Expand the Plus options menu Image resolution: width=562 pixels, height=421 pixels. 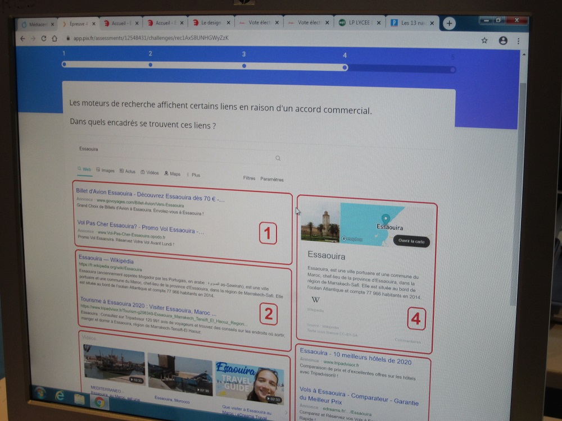(x=193, y=175)
